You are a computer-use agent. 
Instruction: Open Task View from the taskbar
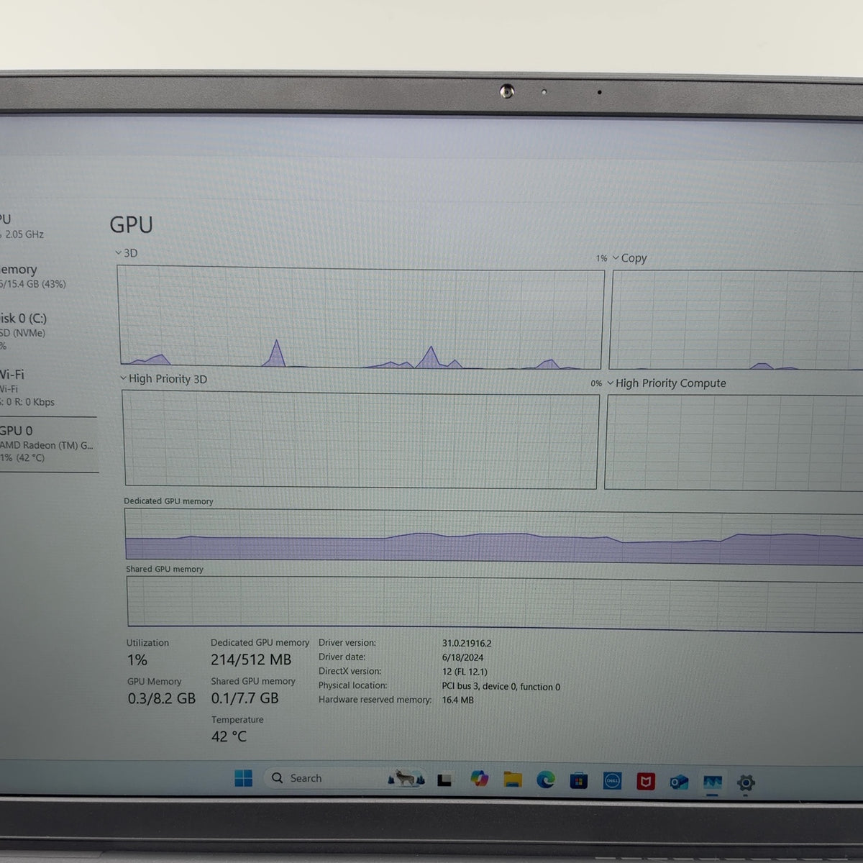click(x=444, y=780)
